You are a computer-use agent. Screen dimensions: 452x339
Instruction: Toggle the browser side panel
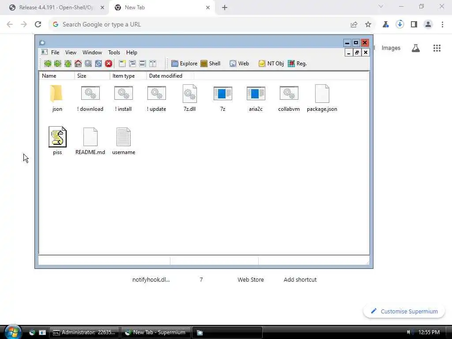(x=414, y=25)
